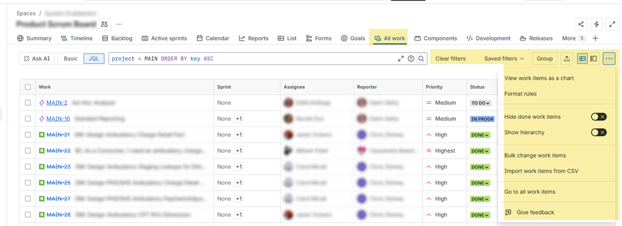
Task: Open the DONE status dropdown for MAIN-21
Action: tap(481, 135)
